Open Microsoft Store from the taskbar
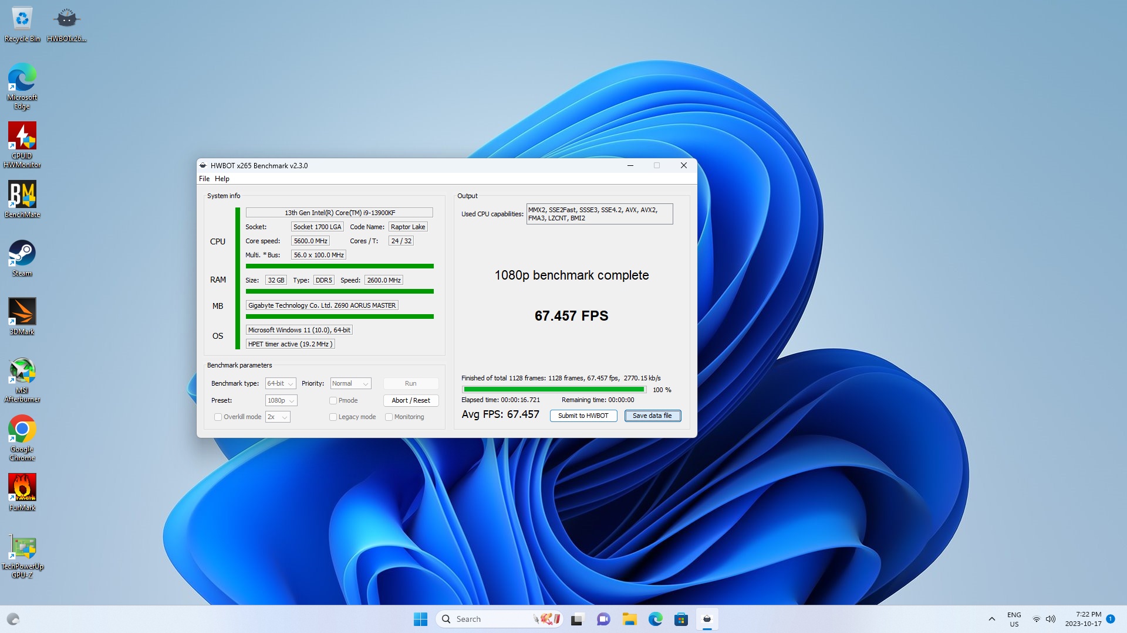The image size is (1127, 633). point(681,619)
